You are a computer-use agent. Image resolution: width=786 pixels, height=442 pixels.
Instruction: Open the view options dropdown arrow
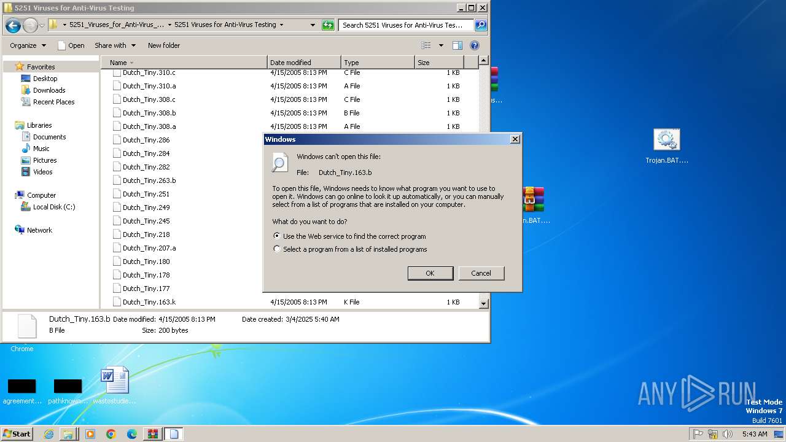coord(441,45)
